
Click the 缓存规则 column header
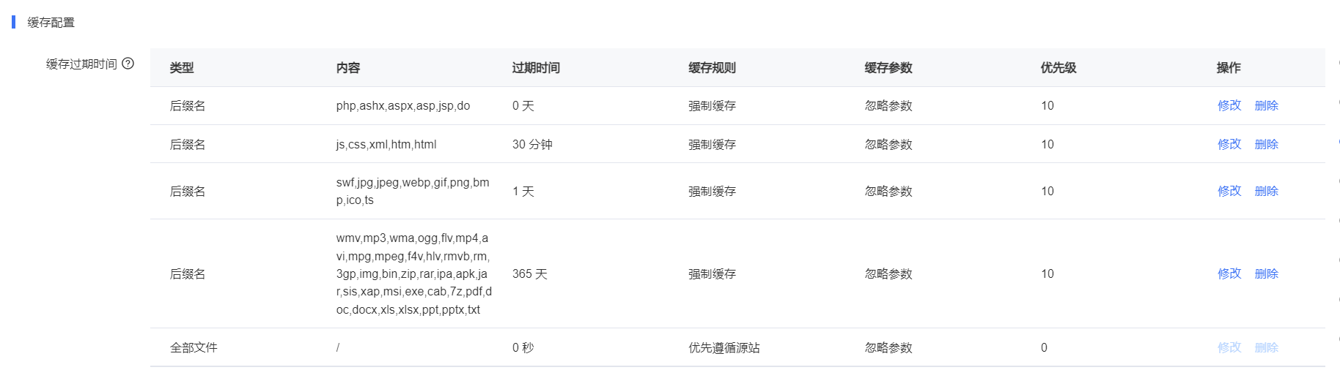pyautogui.click(x=712, y=68)
